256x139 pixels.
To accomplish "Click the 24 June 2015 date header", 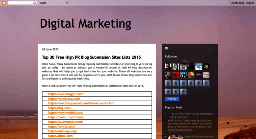I will [50, 49].
